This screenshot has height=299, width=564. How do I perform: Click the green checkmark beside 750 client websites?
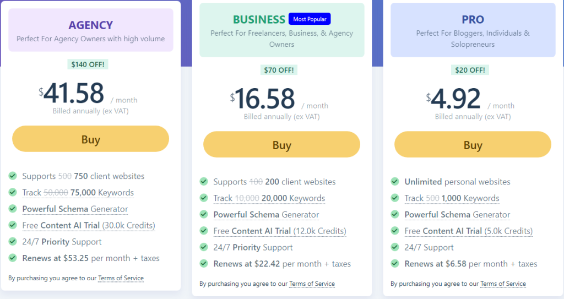pos(13,176)
